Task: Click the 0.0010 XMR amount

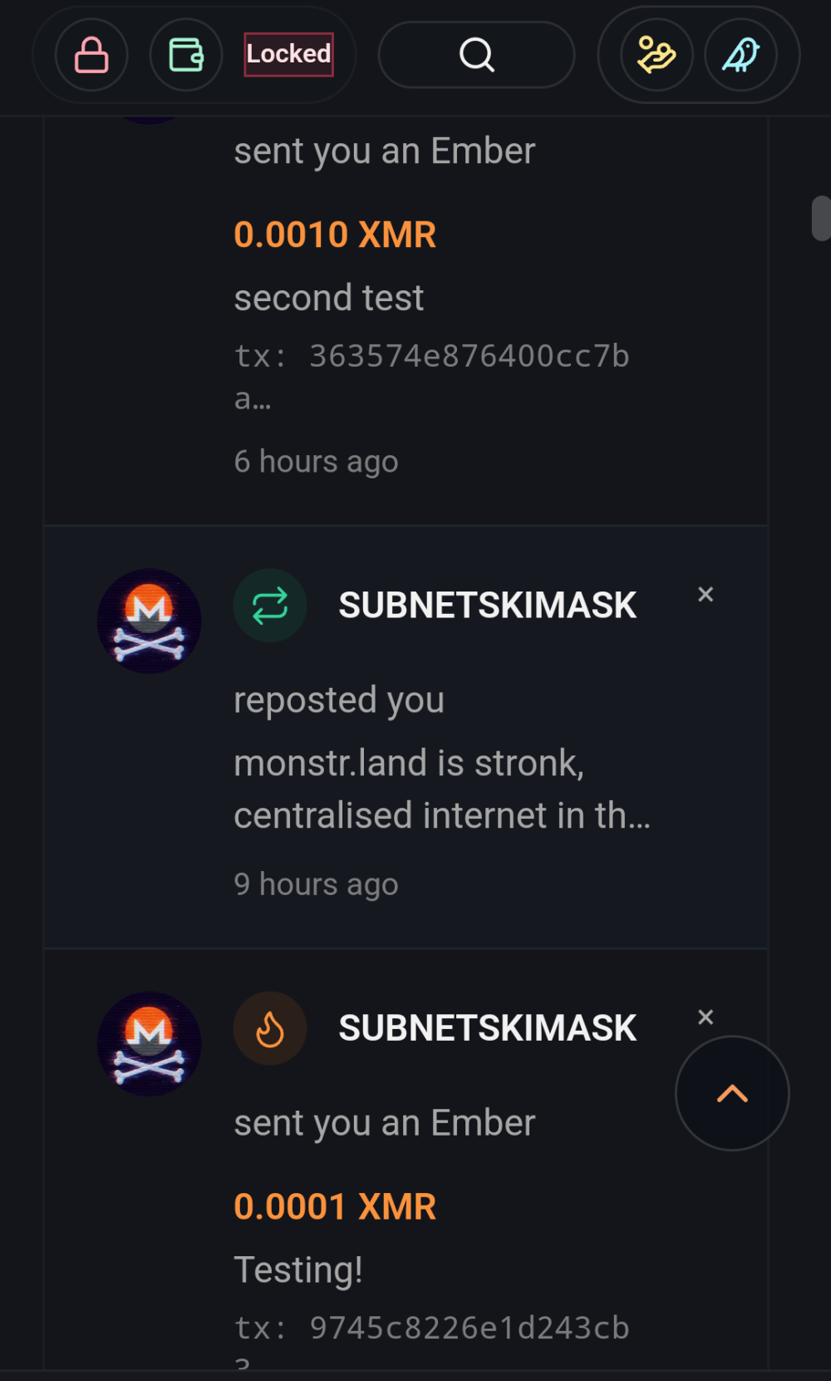Action: click(x=335, y=235)
